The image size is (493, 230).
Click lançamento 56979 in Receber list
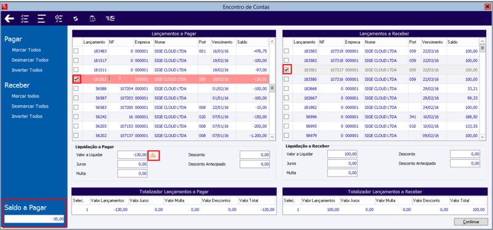(311, 136)
